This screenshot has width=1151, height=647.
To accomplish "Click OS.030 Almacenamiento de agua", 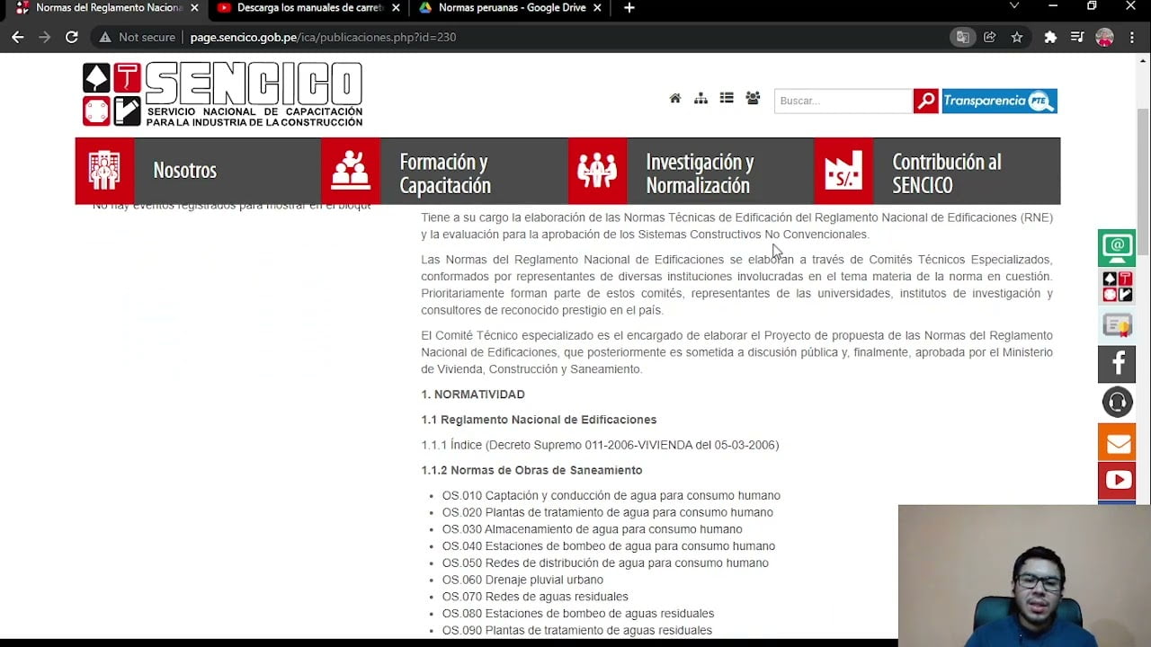I will (x=593, y=529).
